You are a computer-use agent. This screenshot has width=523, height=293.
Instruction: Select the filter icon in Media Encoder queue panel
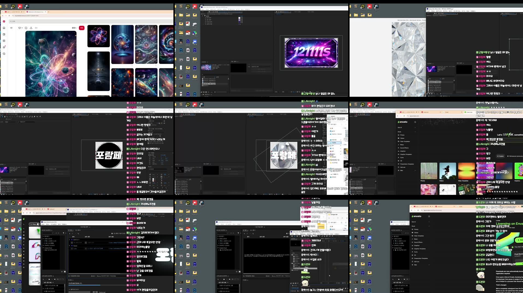point(63,233)
